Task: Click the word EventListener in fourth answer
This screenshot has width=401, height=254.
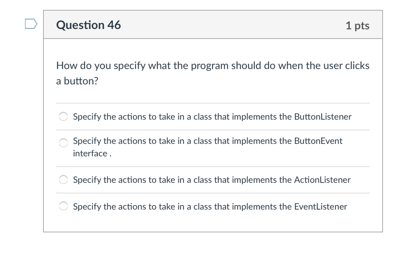Action: 321,206
